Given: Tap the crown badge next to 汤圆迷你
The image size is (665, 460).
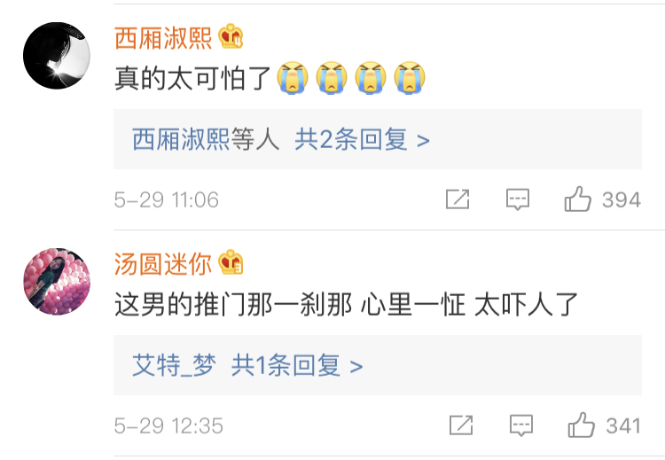Looking at the screenshot, I should 231,262.
